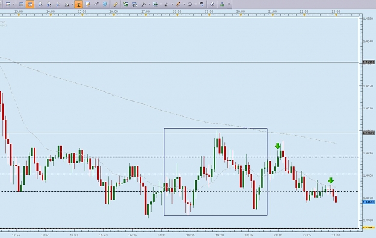Click the bar chart type icon
Screen dimensions: 376x238
point(67,4)
